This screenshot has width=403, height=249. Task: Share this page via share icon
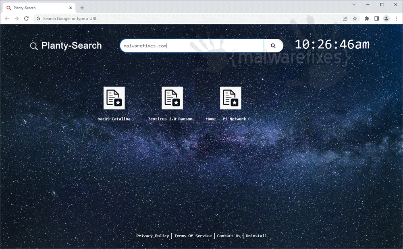(x=345, y=19)
